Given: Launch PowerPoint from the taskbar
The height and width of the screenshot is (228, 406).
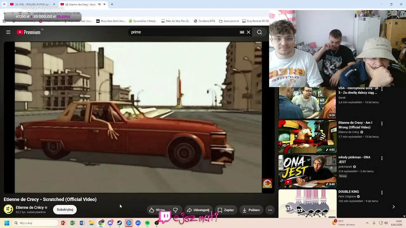Looking at the screenshot, I should [x=63, y=223].
